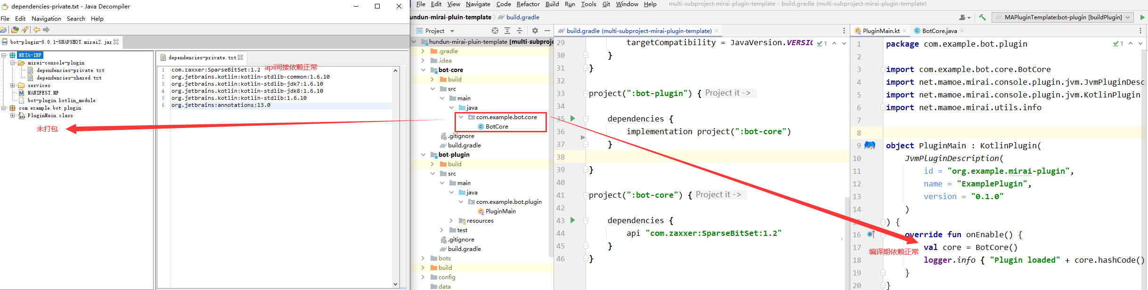Run the selected configuration with green arrow

click(1142, 17)
